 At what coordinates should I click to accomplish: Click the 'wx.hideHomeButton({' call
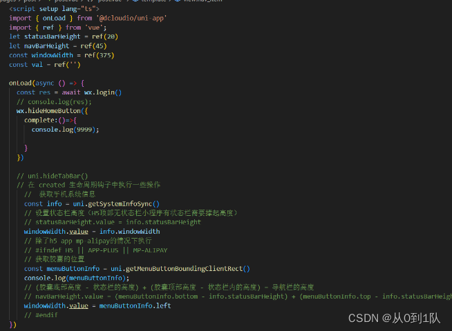pos(52,111)
